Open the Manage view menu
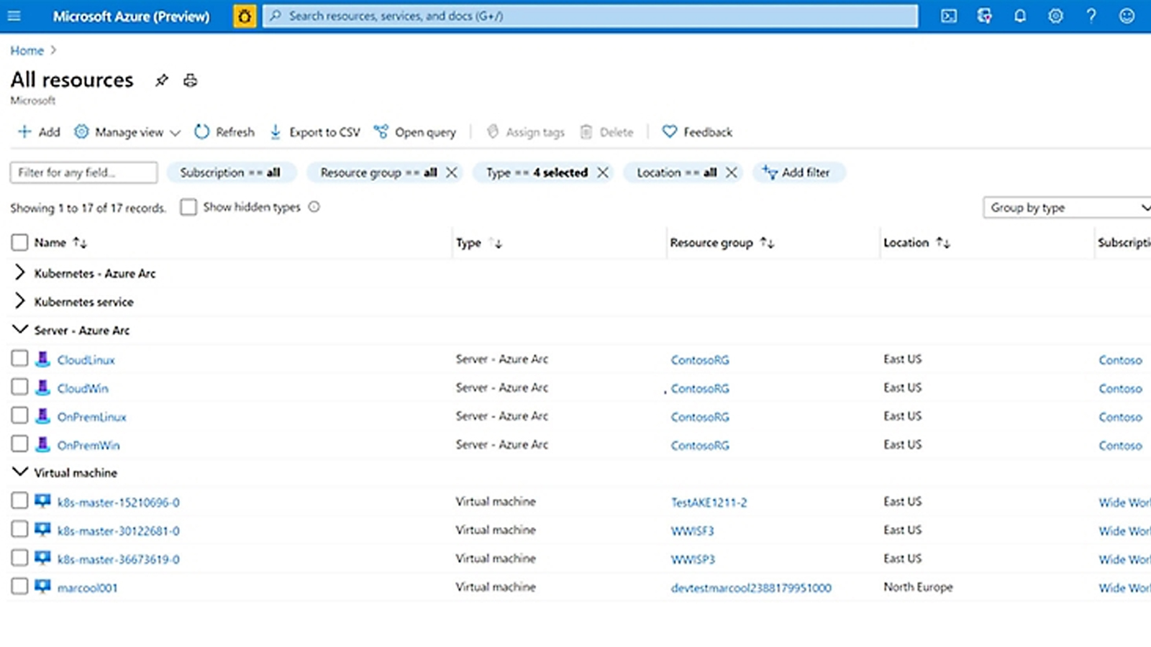Screen dimensions: 1151x647 point(127,132)
